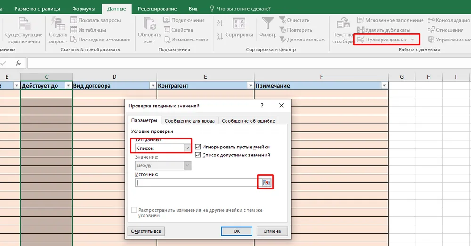Open the Sort dialog button
Image resolution: width=471 pixels, height=246 pixels.
click(239, 28)
